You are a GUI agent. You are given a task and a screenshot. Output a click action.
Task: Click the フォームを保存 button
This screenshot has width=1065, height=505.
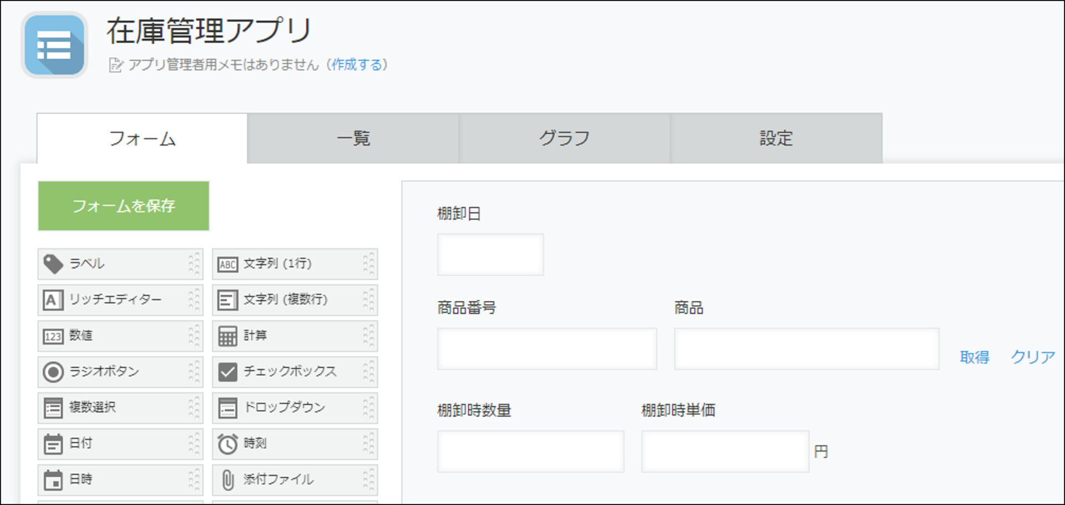click(124, 206)
